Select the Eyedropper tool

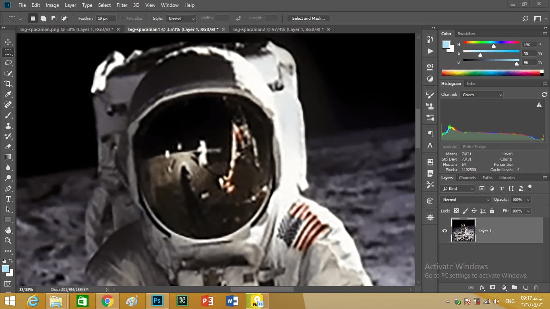(x=8, y=94)
